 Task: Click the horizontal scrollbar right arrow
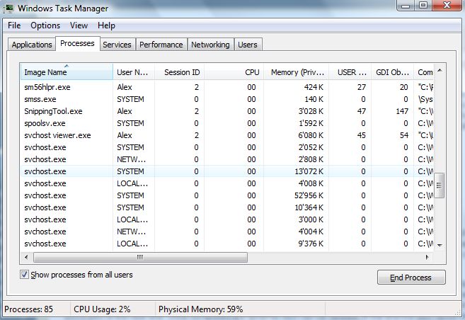coord(427,257)
